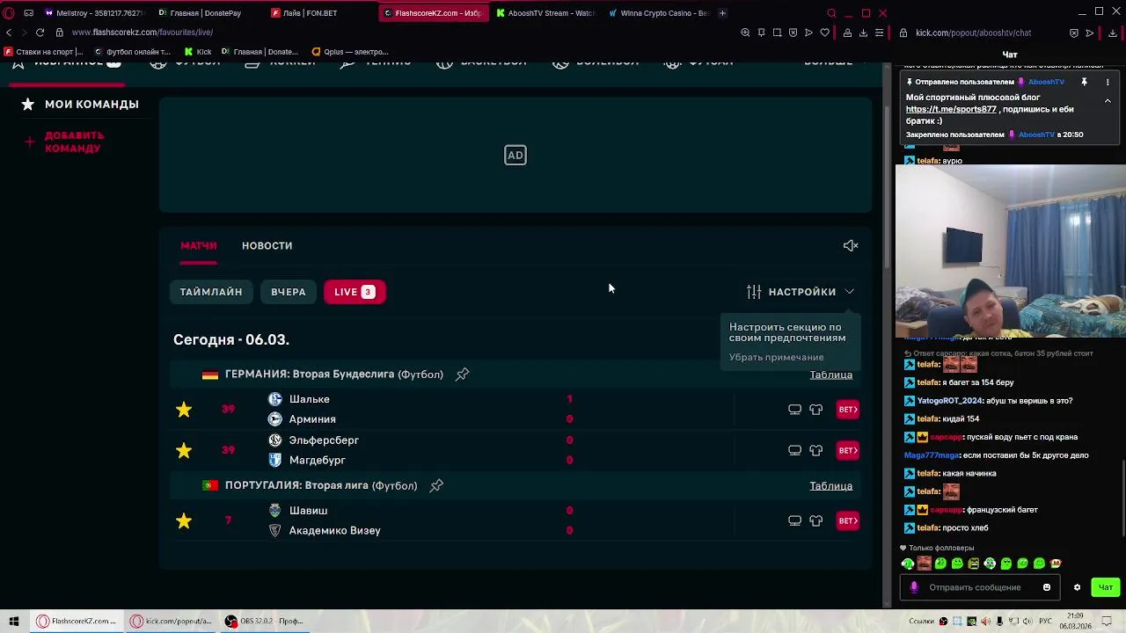Screen dimensions: 1126x633
Task: Open lineups shirt icon for Шальке match
Action: pyautogui.click(x=816, y=410)
